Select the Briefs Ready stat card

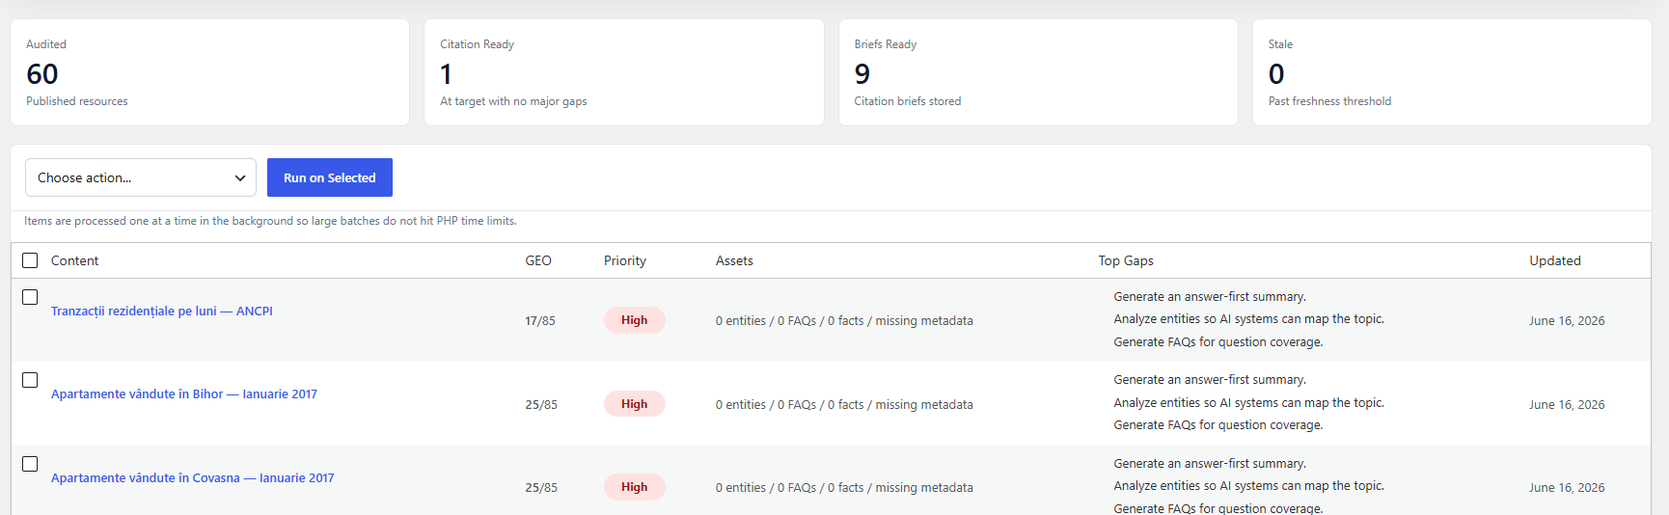(x=1038, y=72)
